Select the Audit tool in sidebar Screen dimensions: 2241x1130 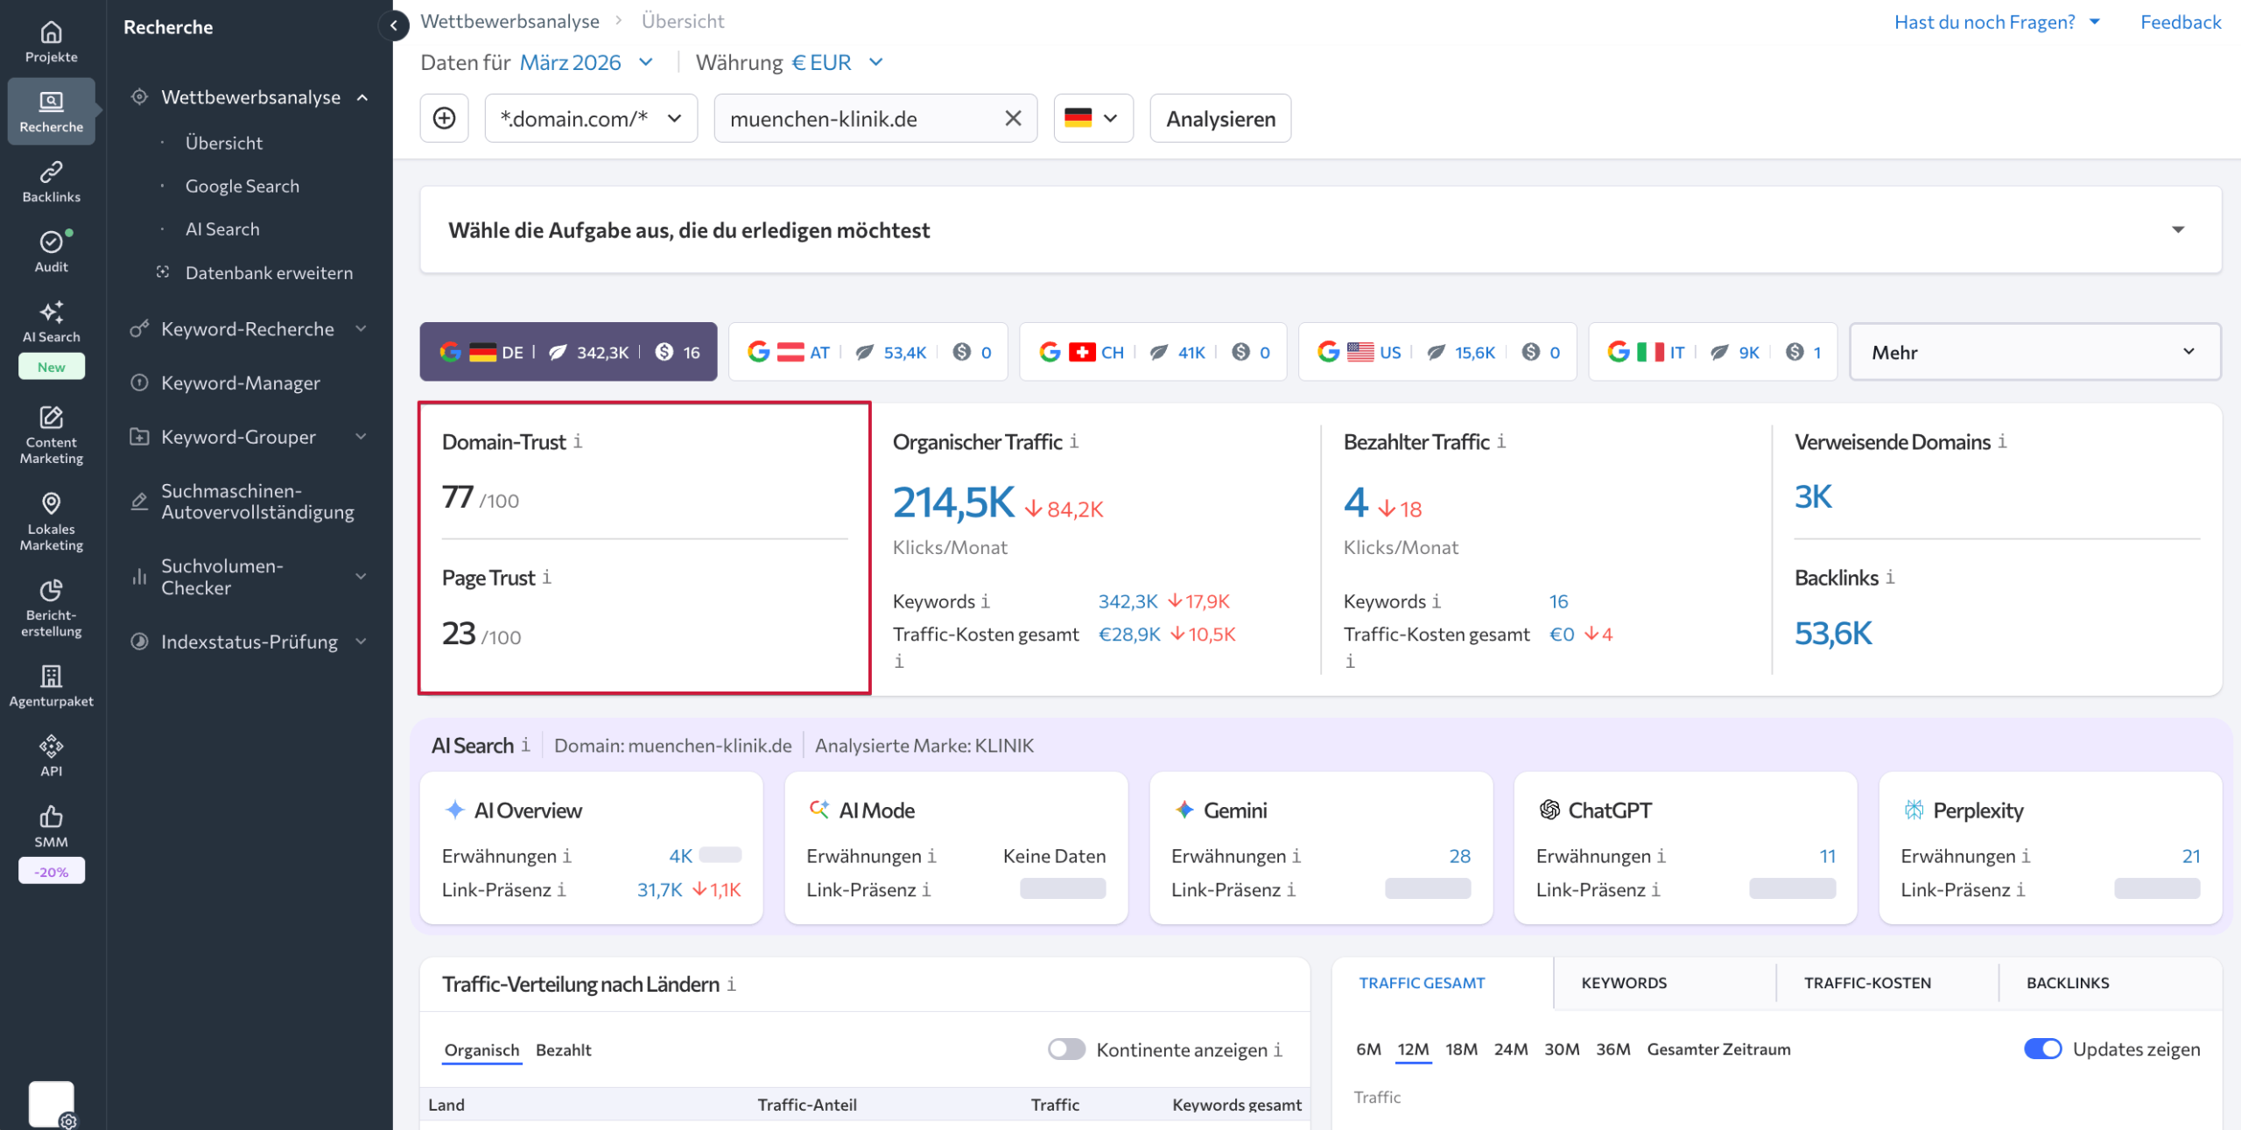[x=51, y=251]
